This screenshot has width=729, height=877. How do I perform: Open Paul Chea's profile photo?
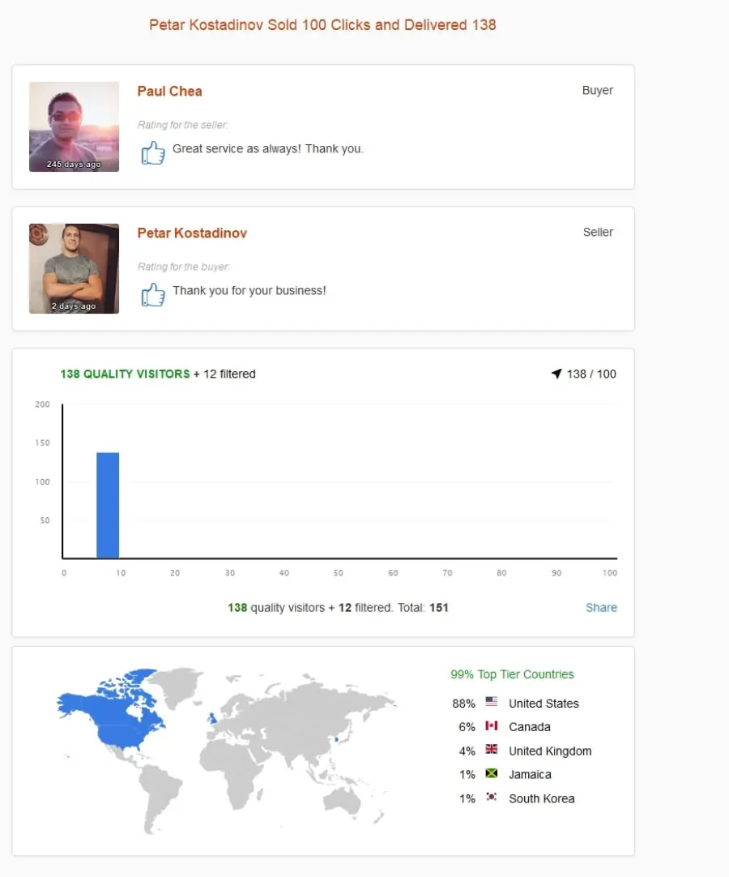coord(74,127)
